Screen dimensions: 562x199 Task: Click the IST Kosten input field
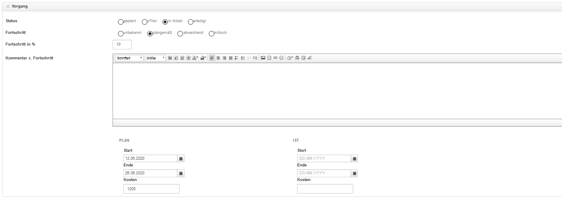point(325,189)
